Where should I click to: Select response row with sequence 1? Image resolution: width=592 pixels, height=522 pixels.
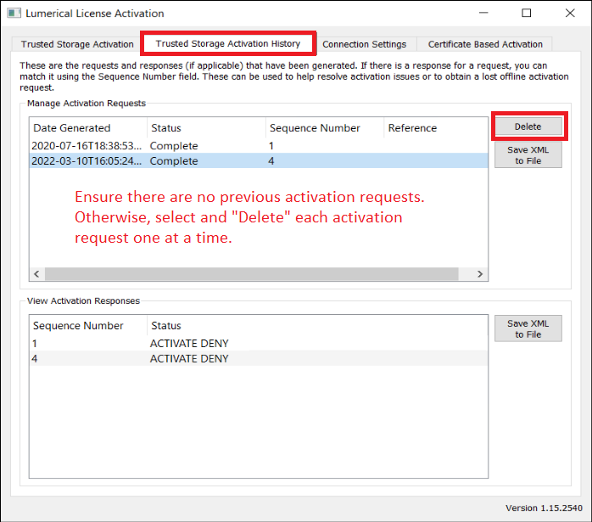[x=259, y=344]
